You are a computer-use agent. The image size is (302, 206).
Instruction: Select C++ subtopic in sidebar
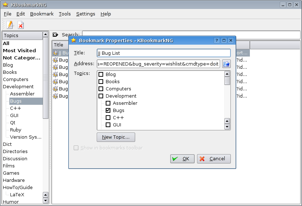(x=15, y=108)
